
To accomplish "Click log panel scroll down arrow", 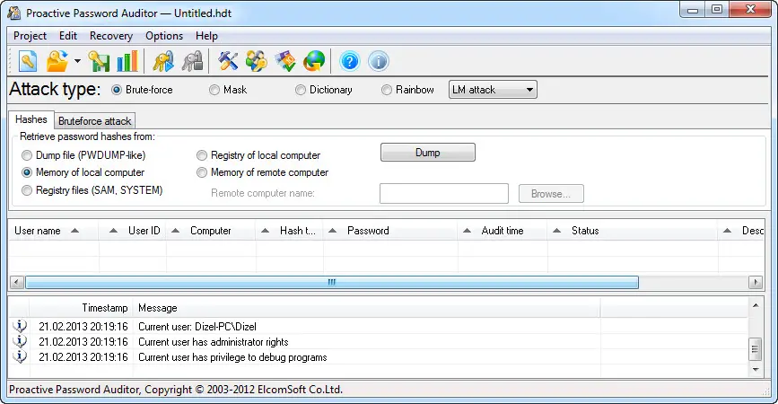I will coord(756,369).
